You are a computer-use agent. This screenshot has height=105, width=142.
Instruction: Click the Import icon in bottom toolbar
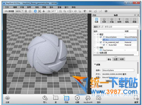(x=45, y=99)
